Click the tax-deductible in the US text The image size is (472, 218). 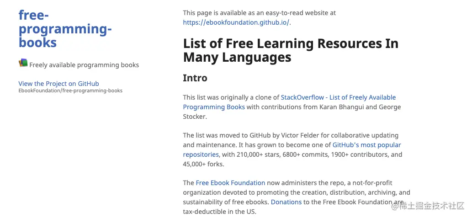tap(219, 212)
